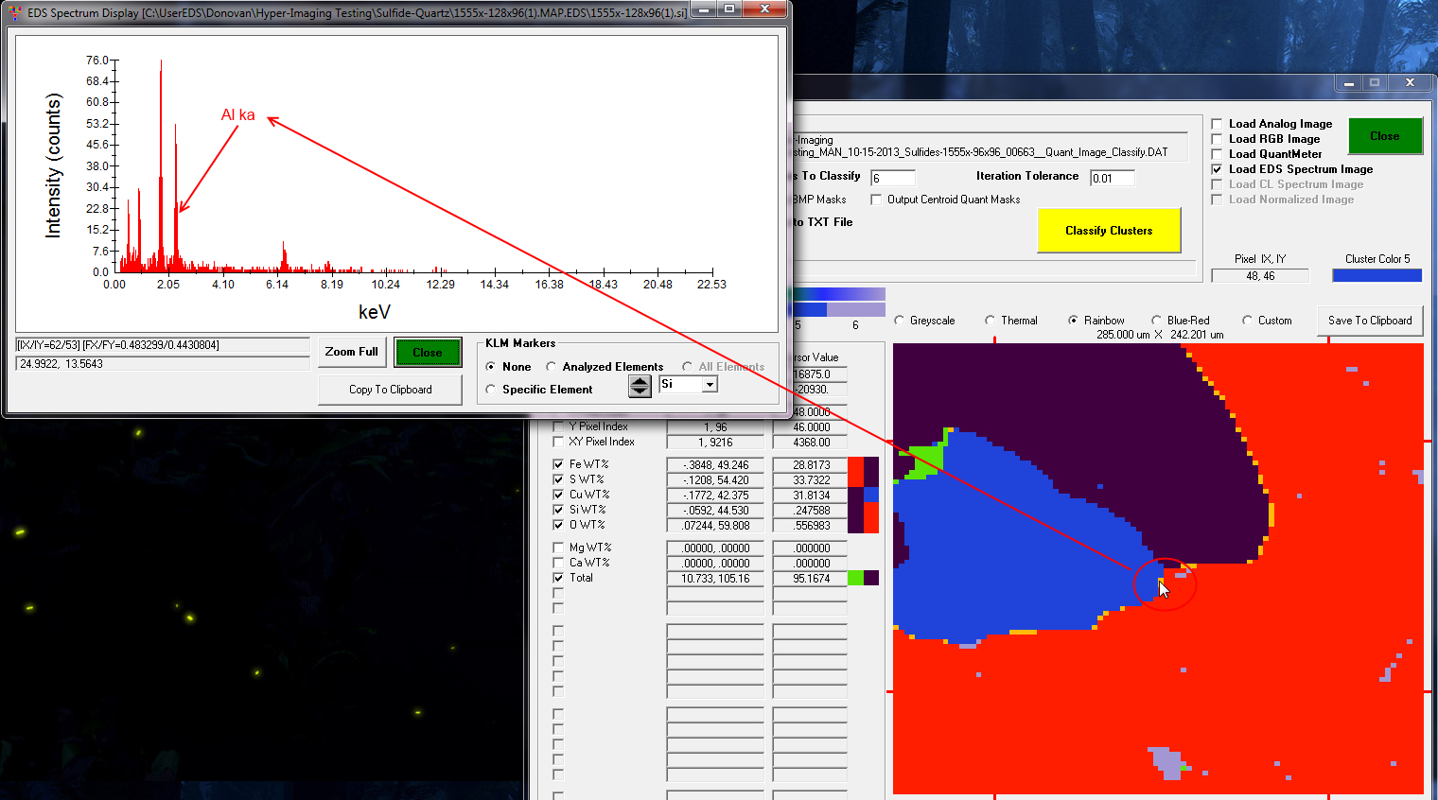Maximize the EDS Spectrum Display window

(729, 9)
